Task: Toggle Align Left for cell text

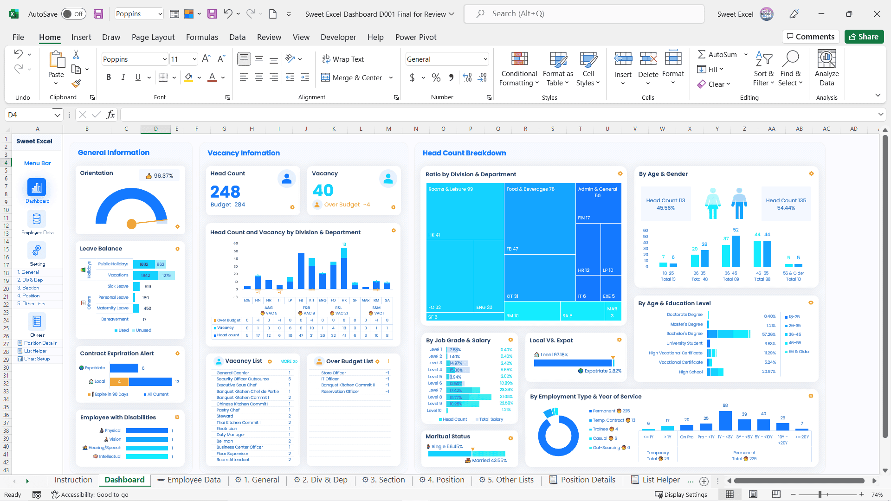Action: 244,77
